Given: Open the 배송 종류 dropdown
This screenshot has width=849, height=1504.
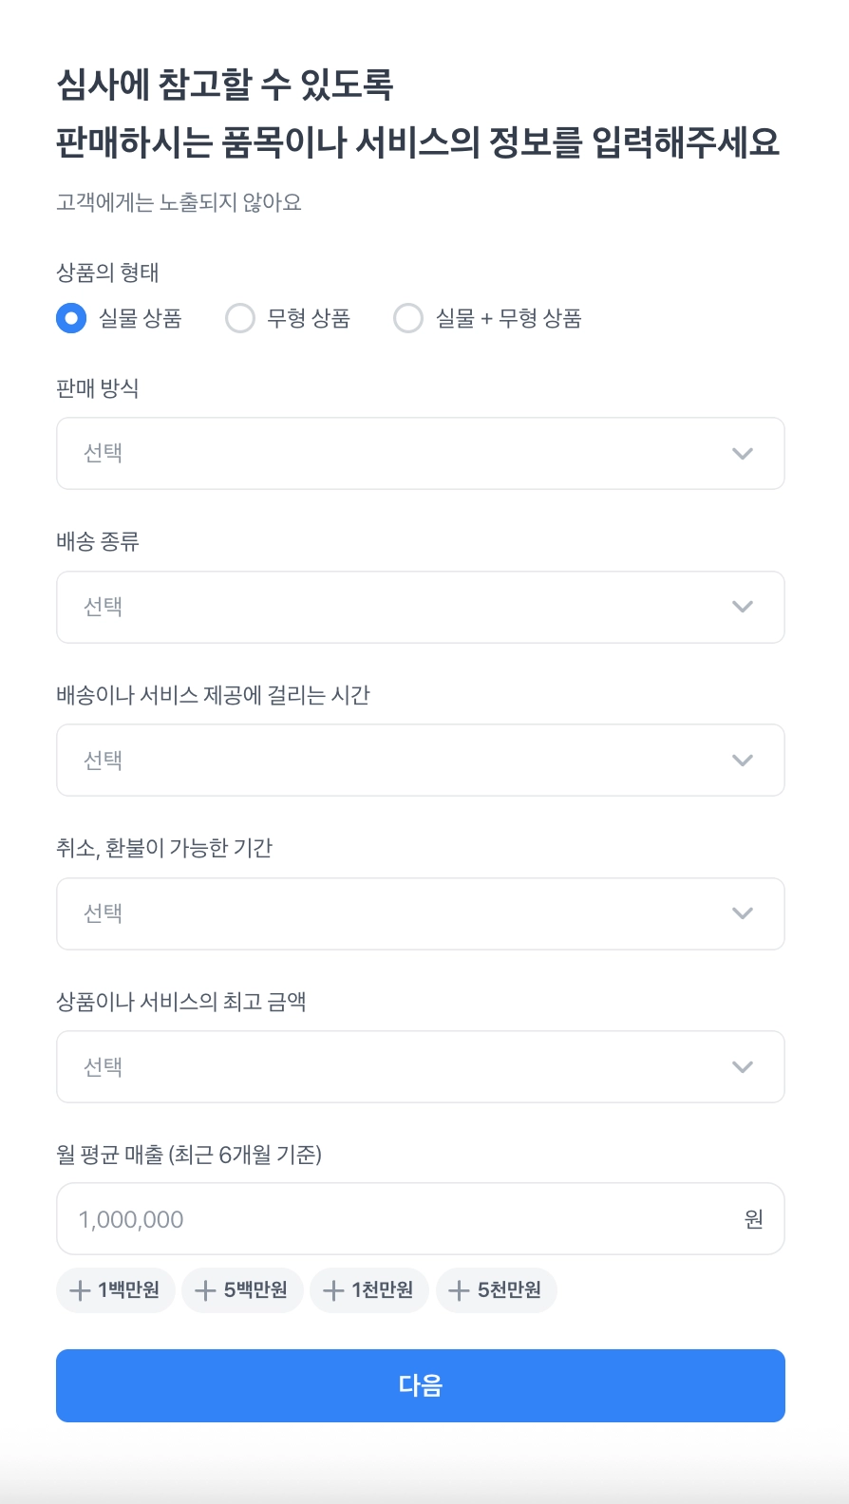Looking at the screenshot, I should [420, 608].
